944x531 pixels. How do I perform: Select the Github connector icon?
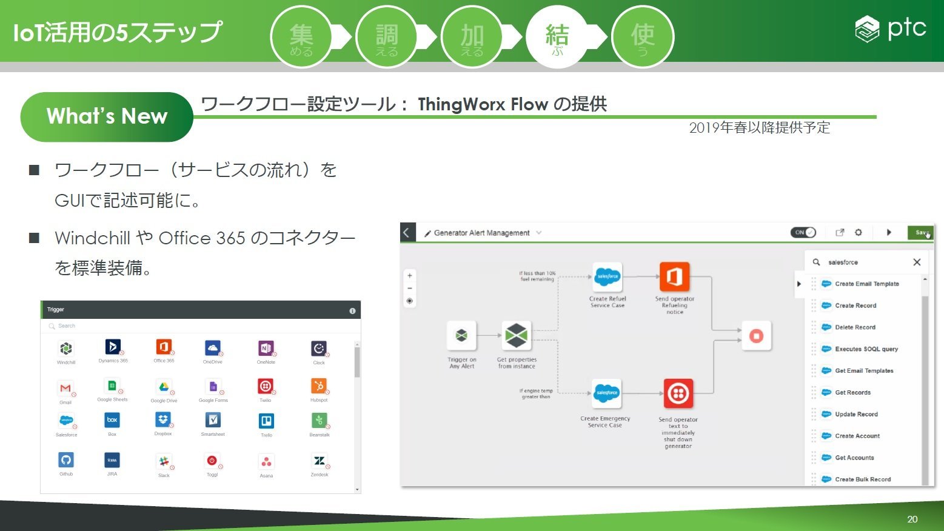click(66, 459)
